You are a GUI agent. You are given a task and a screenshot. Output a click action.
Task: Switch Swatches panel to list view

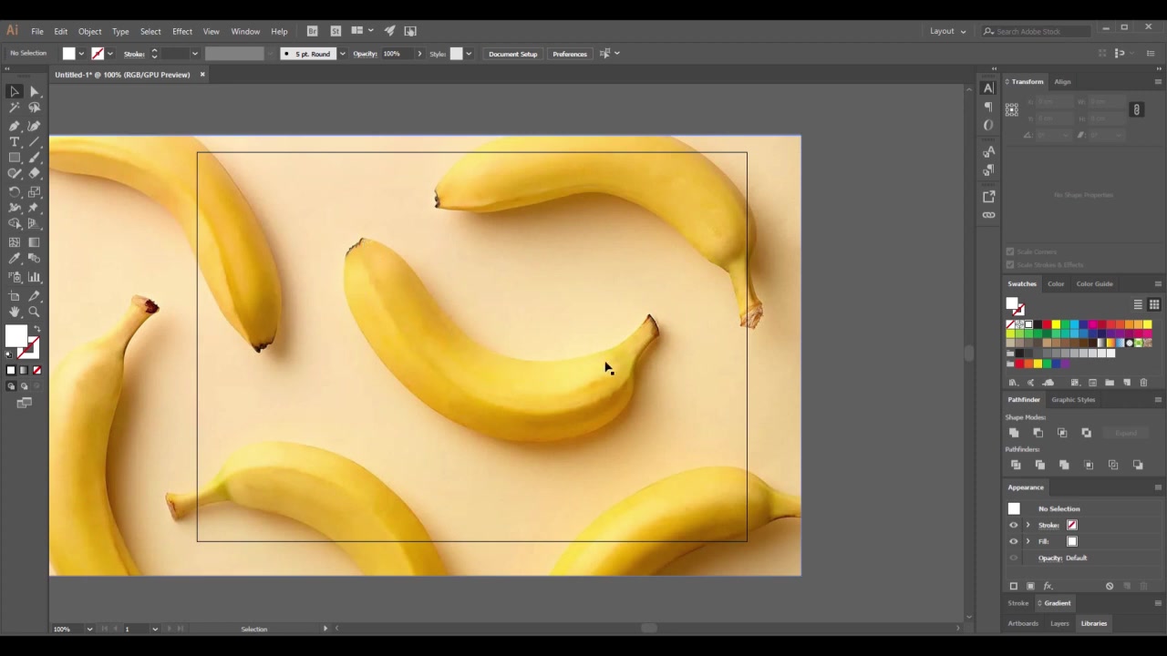1138,304
